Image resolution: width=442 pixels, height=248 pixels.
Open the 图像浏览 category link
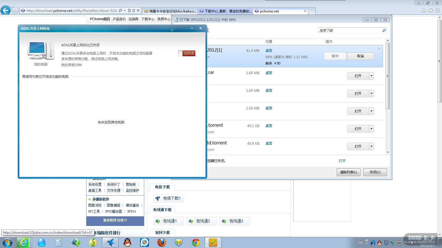[x=95, y=205]
